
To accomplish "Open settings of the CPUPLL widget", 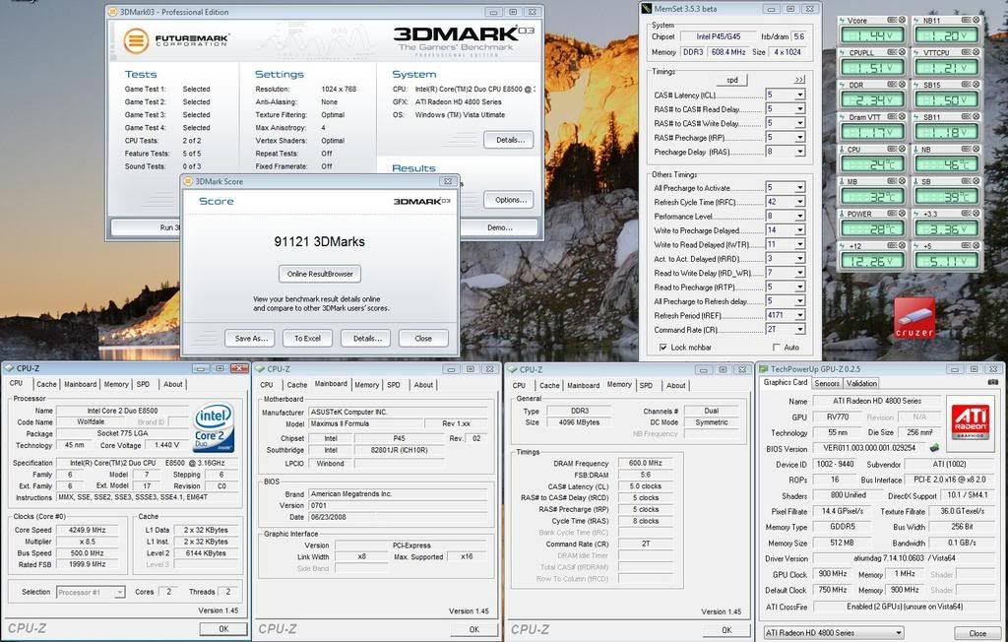I will pos(892,53).
